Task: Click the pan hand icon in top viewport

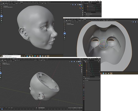Action: 83,12
